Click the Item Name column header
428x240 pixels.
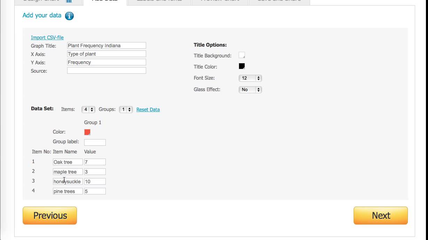[65, 152]
